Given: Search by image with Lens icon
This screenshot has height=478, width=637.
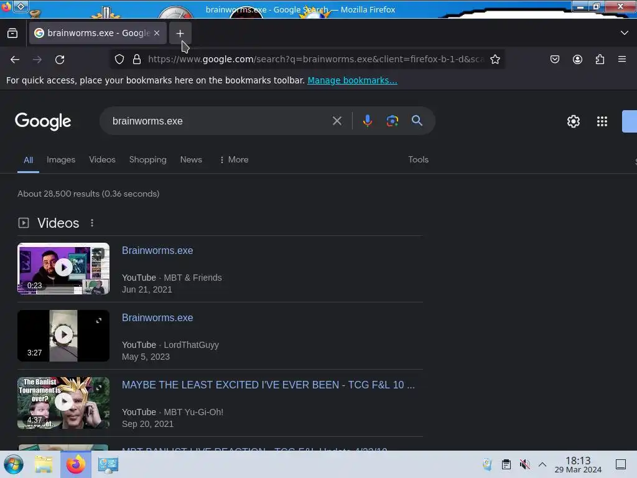Looking at the screenshot, I should coord(392,121).
